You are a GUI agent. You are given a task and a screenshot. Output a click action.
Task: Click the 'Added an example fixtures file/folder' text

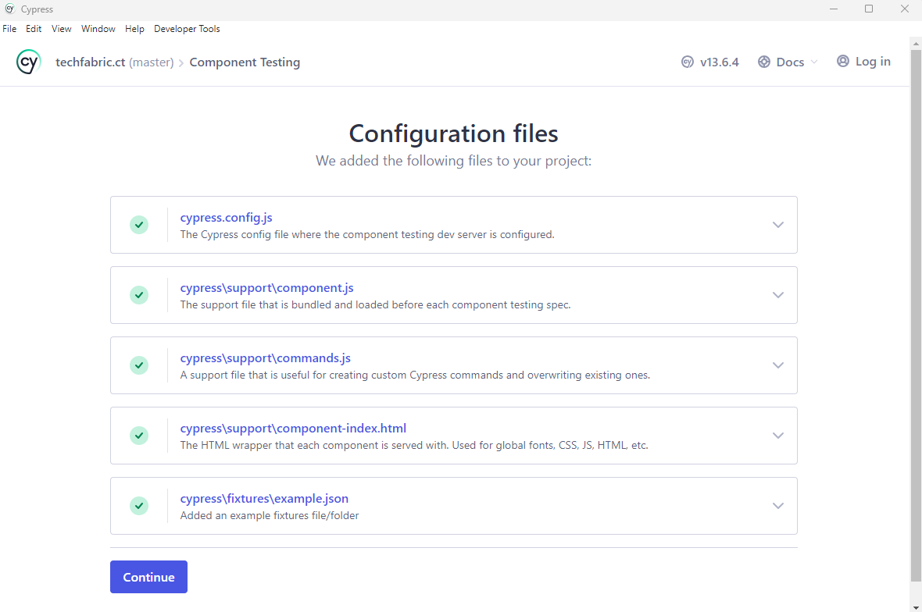[x=270, y=515]
